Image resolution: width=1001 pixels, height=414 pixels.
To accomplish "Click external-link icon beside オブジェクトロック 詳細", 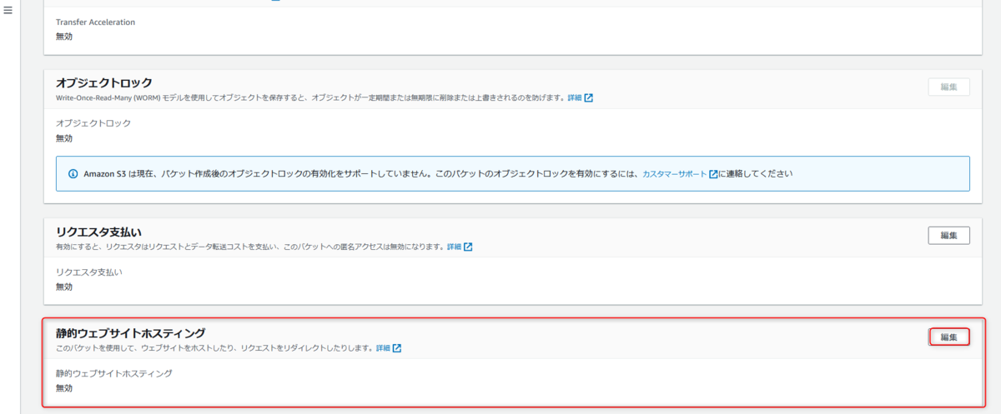I will pyautogui.click(x=588, y=98).
